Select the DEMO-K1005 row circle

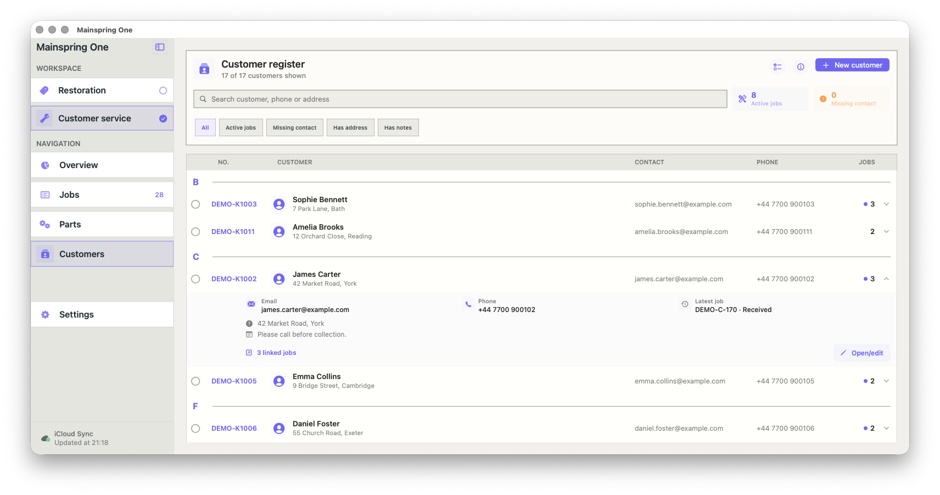(195, 381)
